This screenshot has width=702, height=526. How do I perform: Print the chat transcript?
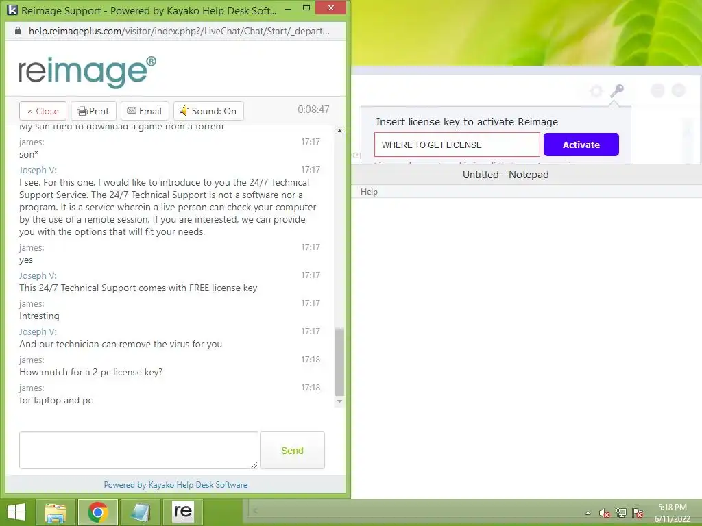[x=93, y=111]
